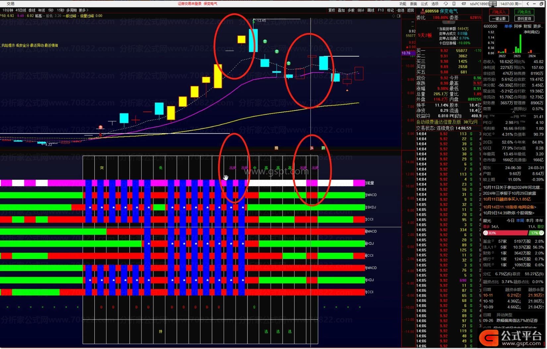
Task: Open 画线 drawing tools
Action: click(371, 10)
